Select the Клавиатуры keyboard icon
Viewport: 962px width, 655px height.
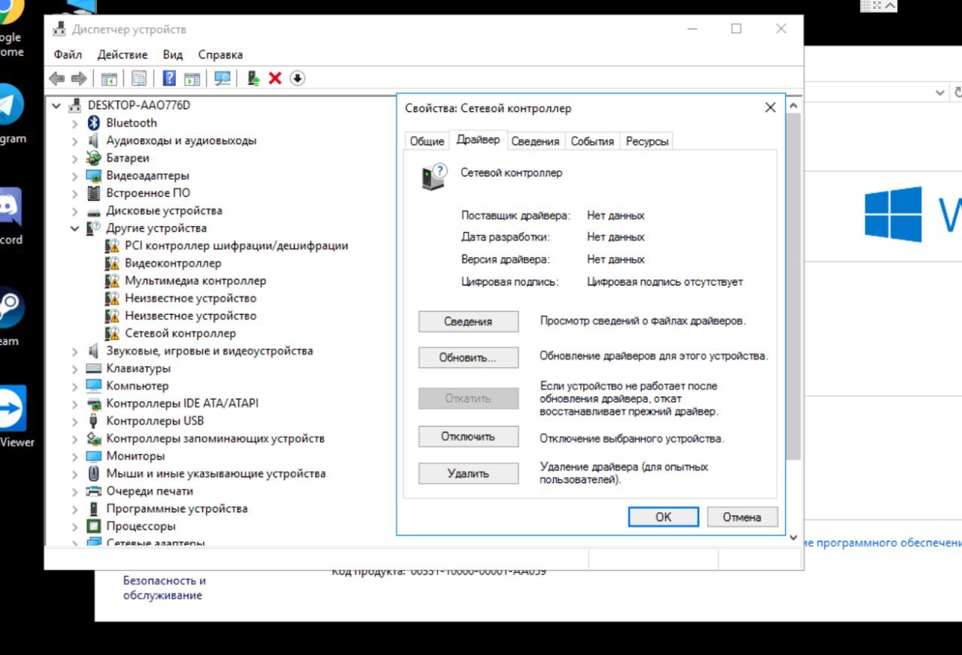pyautogui.click(x=94, y=369)
